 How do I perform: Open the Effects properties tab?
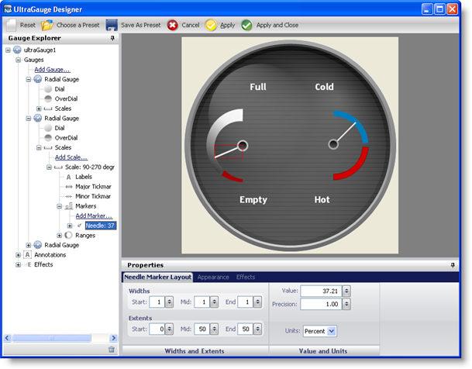point(246,277)
